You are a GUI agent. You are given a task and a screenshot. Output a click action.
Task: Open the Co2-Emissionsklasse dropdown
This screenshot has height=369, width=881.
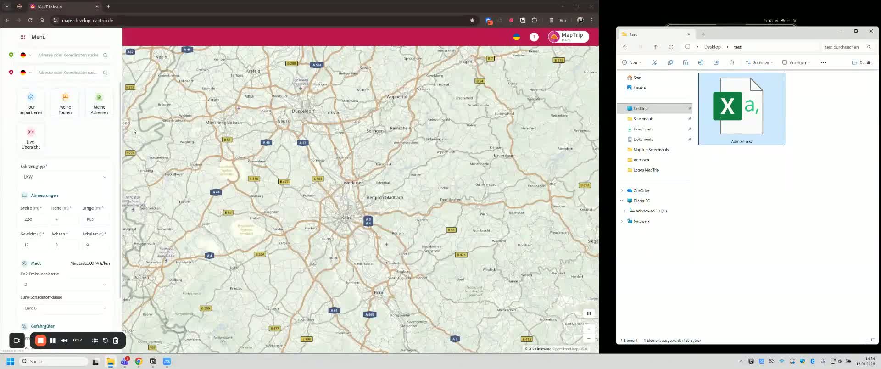[x=65, y=285]
